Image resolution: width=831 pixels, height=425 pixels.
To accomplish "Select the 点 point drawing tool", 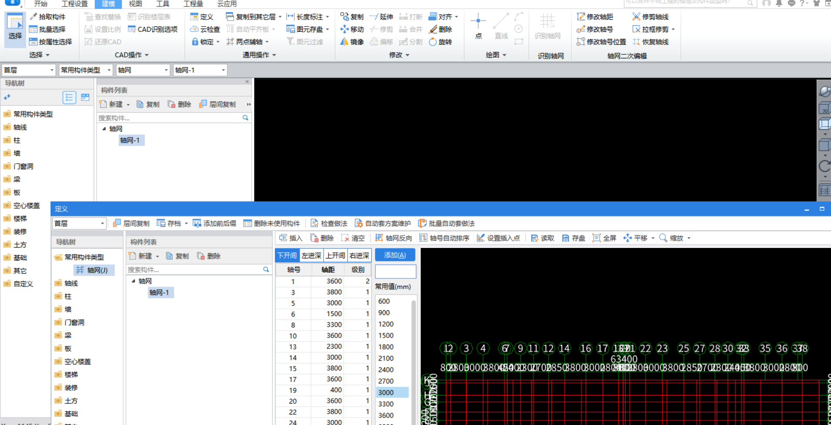I will pyautogui.click(x=478, y=26).
